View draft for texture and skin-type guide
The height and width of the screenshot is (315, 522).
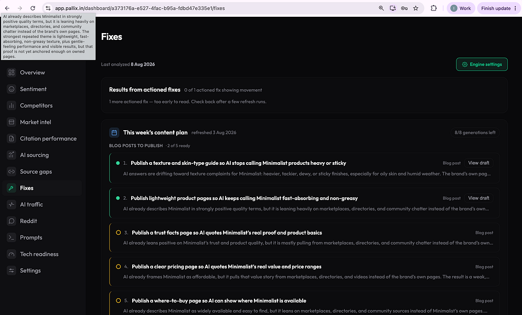479,163
